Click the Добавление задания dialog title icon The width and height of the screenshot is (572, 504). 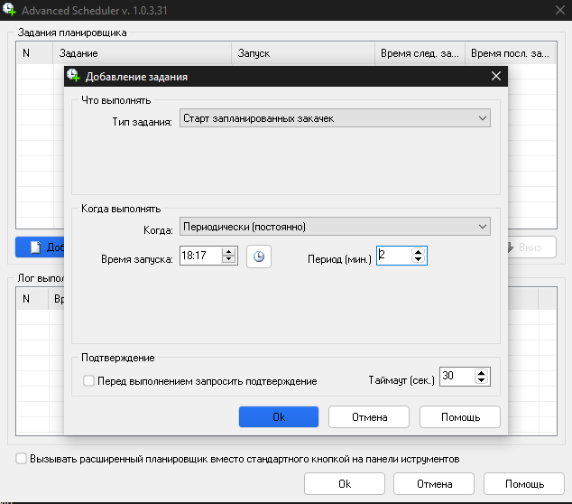(x=74, y=77)
